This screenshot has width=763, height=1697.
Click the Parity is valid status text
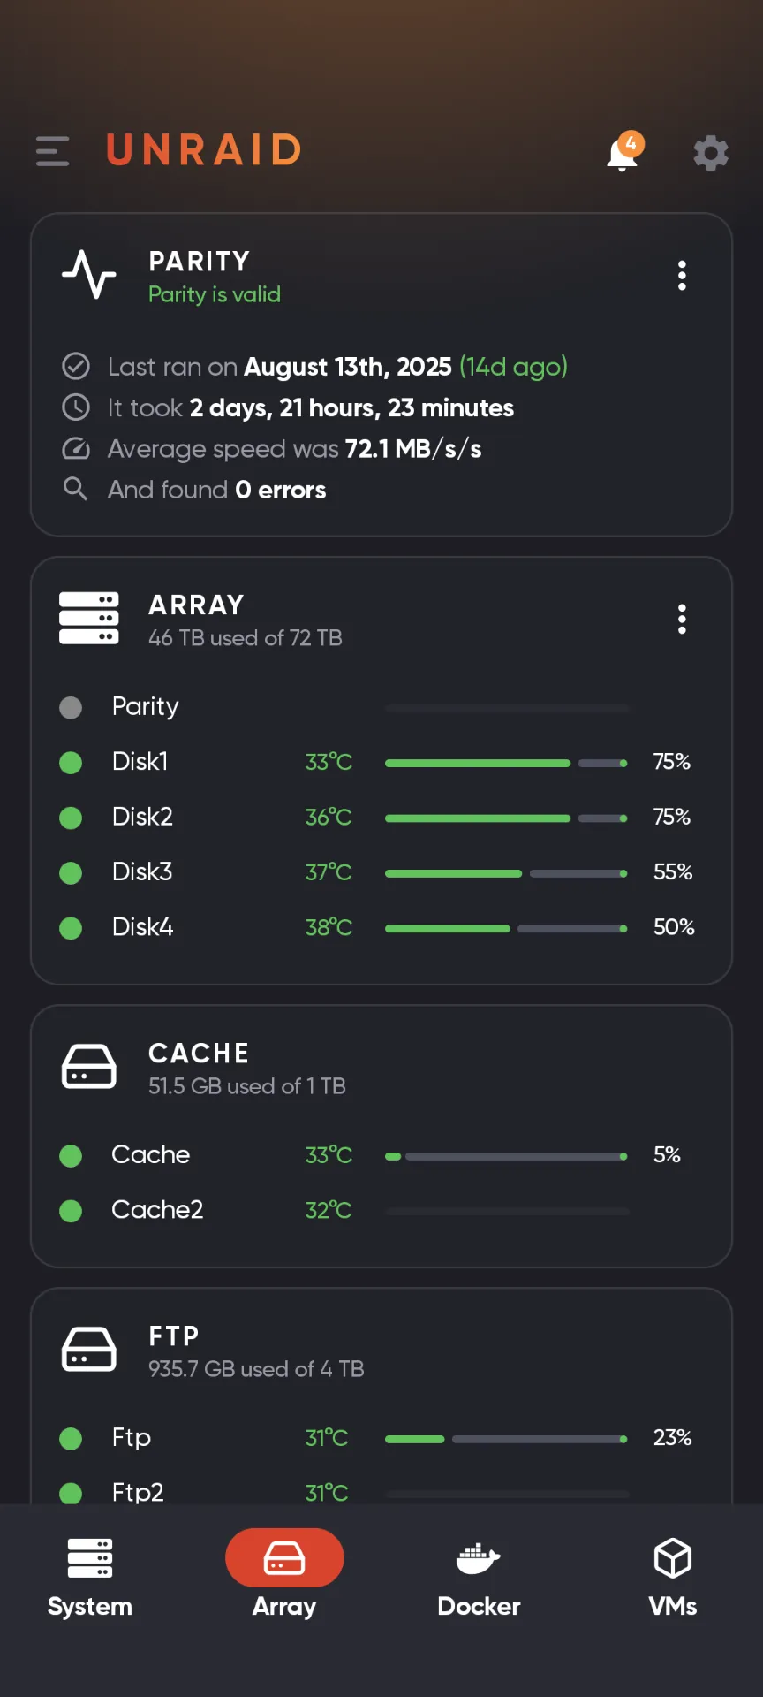215,294
